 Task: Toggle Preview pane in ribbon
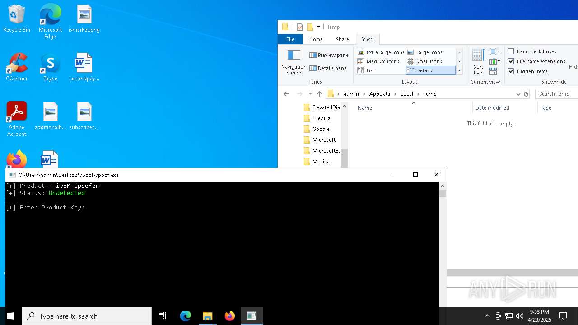tap(329, 55)
